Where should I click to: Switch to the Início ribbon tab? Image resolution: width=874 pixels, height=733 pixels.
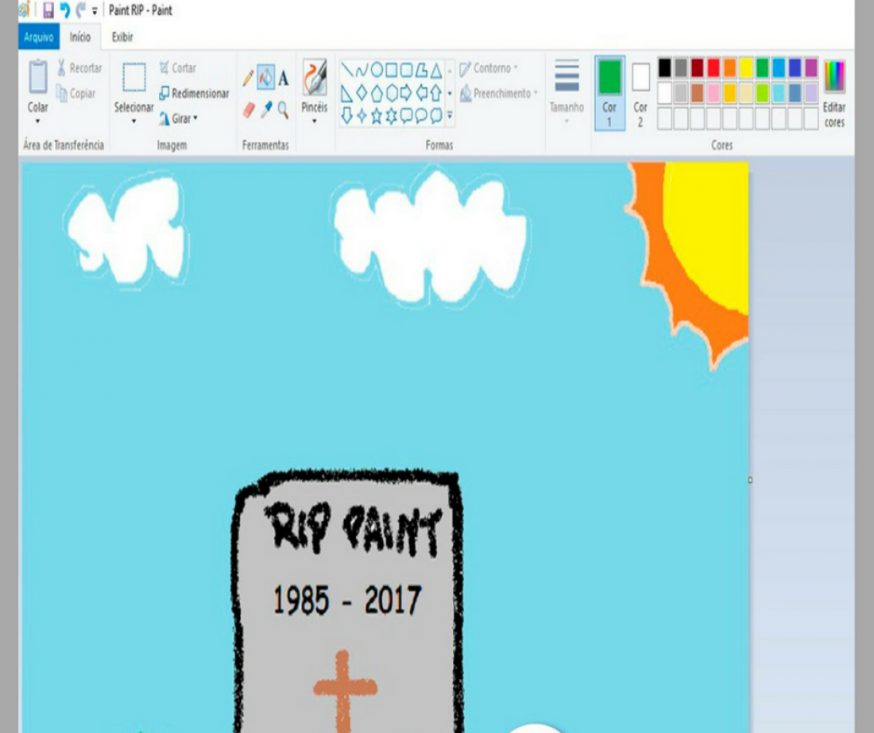click(79, 37)
